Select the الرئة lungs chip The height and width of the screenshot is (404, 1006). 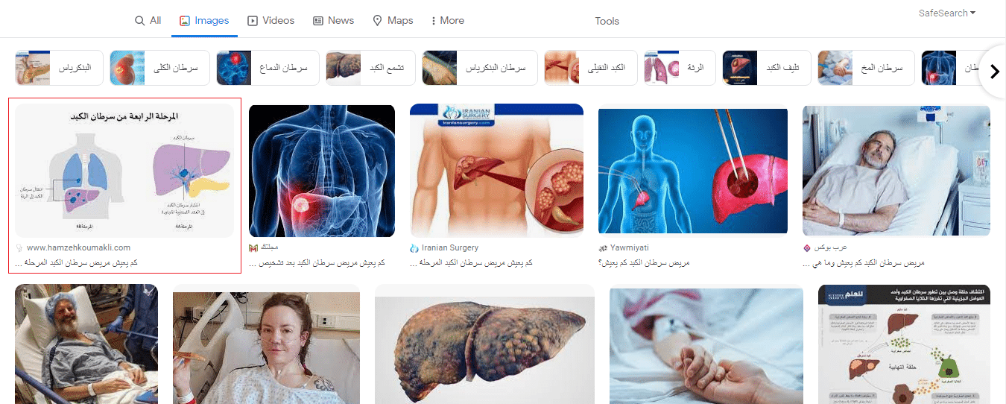679,68
